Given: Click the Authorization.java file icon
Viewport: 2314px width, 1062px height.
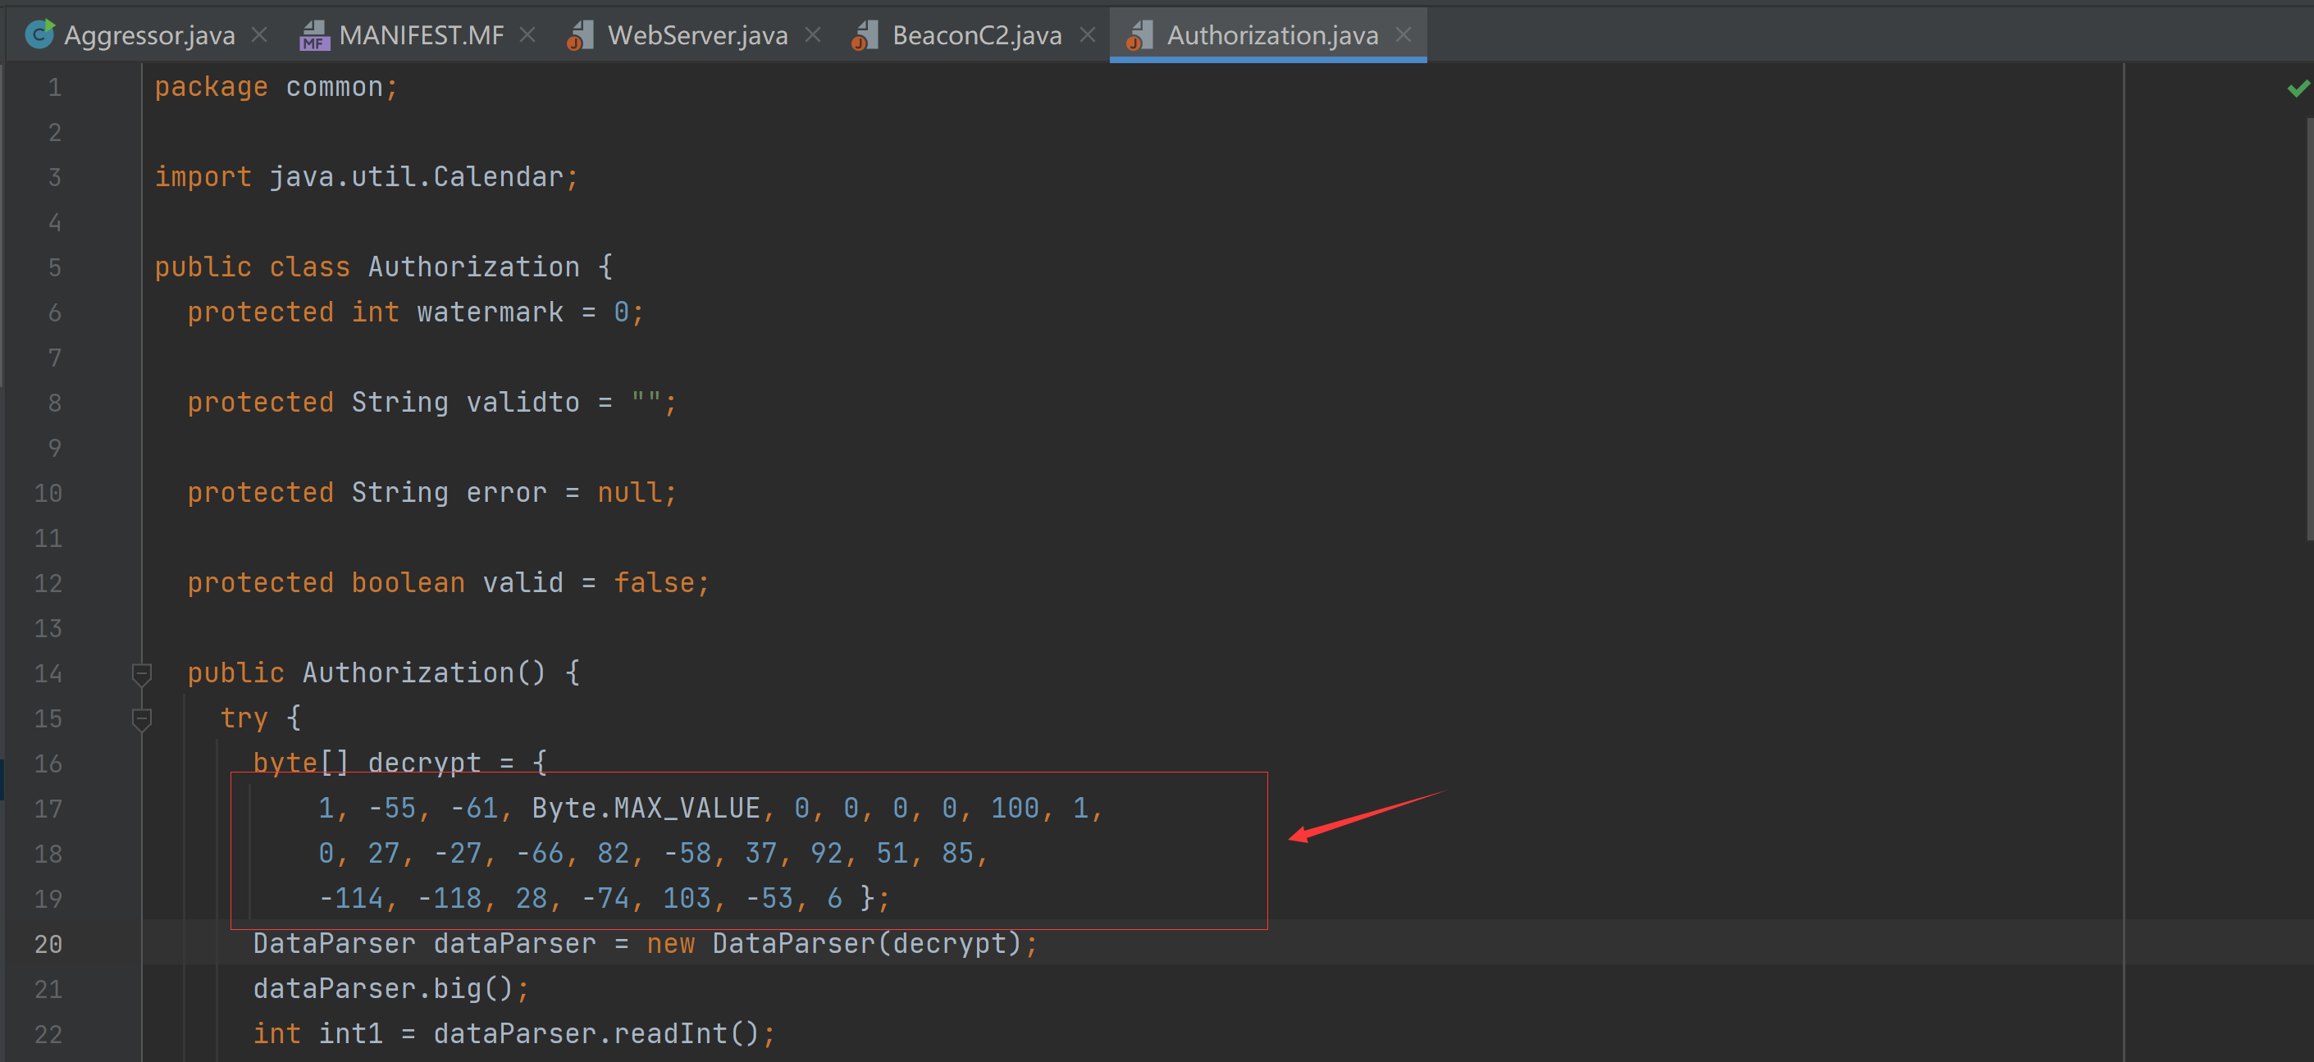Looking at the screenshot, I should coord(1139,35).
